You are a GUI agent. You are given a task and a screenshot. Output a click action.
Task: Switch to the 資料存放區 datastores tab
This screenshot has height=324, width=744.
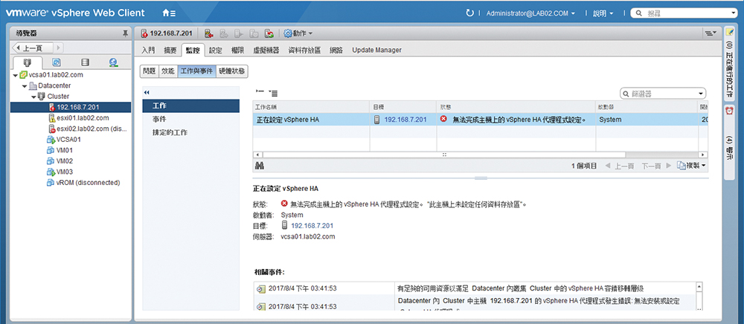click(304, 50)
